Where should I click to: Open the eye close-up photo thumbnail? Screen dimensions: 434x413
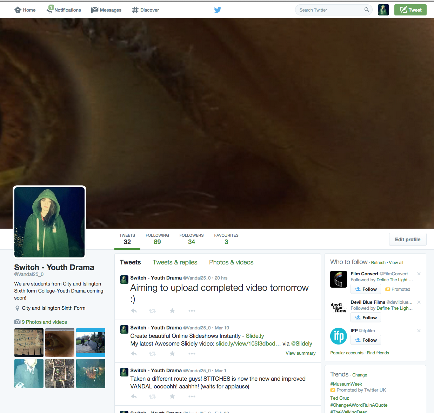pyautogui.click(x=60, y=343)
